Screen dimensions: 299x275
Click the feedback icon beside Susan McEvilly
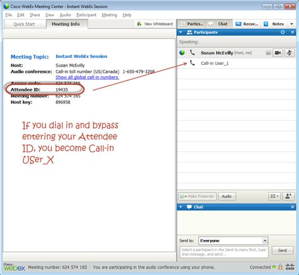click(x=268, y=53)
